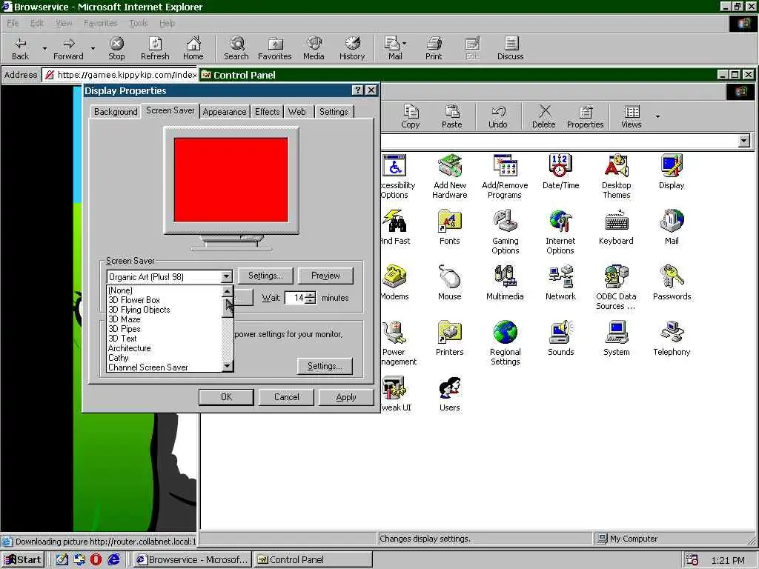Switch to the Web tab
The image size is (759, 569).
296,112
